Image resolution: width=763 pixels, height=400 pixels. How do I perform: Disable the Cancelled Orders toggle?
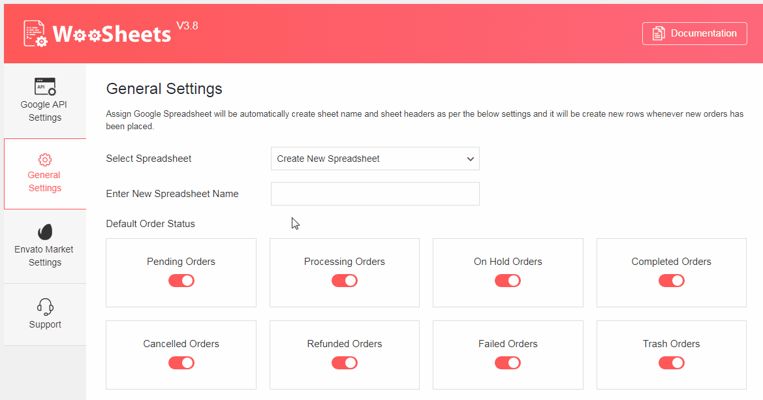(x=181, y=363)
